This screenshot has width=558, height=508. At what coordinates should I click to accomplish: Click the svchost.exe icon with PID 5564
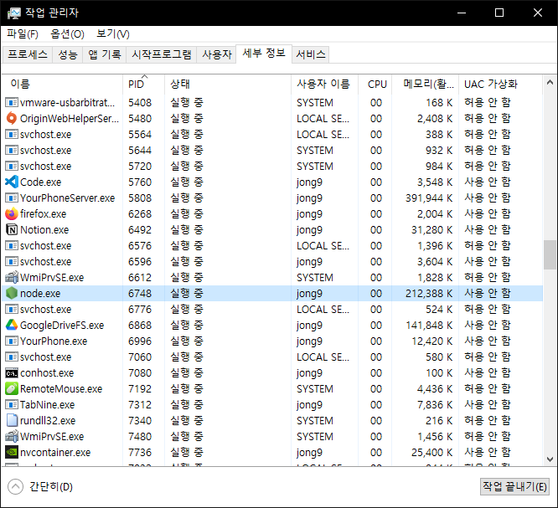coord(12,135)
